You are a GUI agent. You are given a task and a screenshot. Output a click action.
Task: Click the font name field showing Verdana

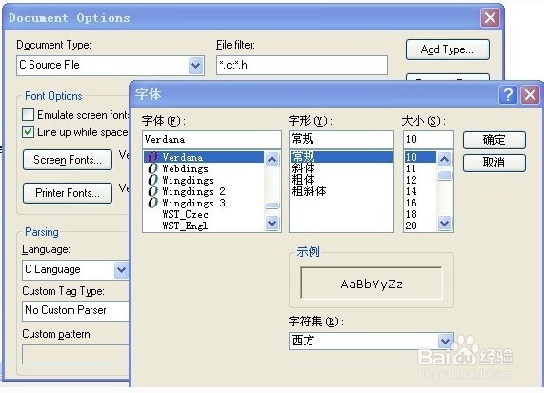212,139
